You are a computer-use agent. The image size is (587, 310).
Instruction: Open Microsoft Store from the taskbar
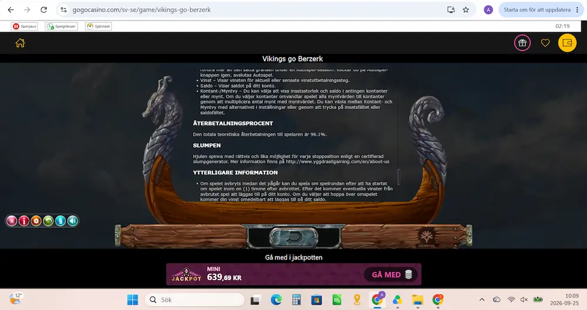pos(316,299)
